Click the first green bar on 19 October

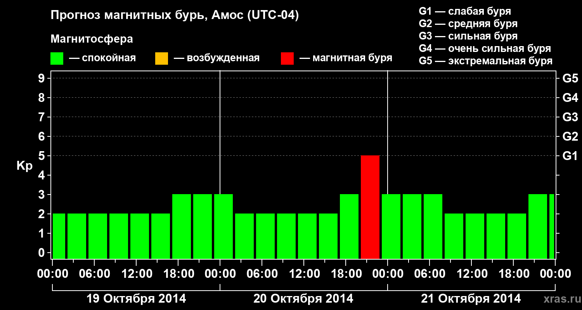(59, 236)
